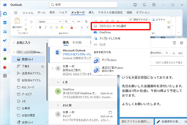Remove recipient with X button

167,53
